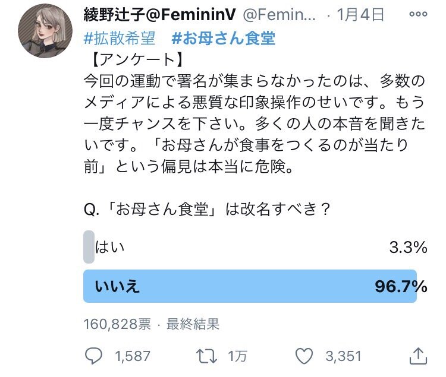Click the 最終結果 label
This screenshot has width=446, height=377.
[193, 324]
